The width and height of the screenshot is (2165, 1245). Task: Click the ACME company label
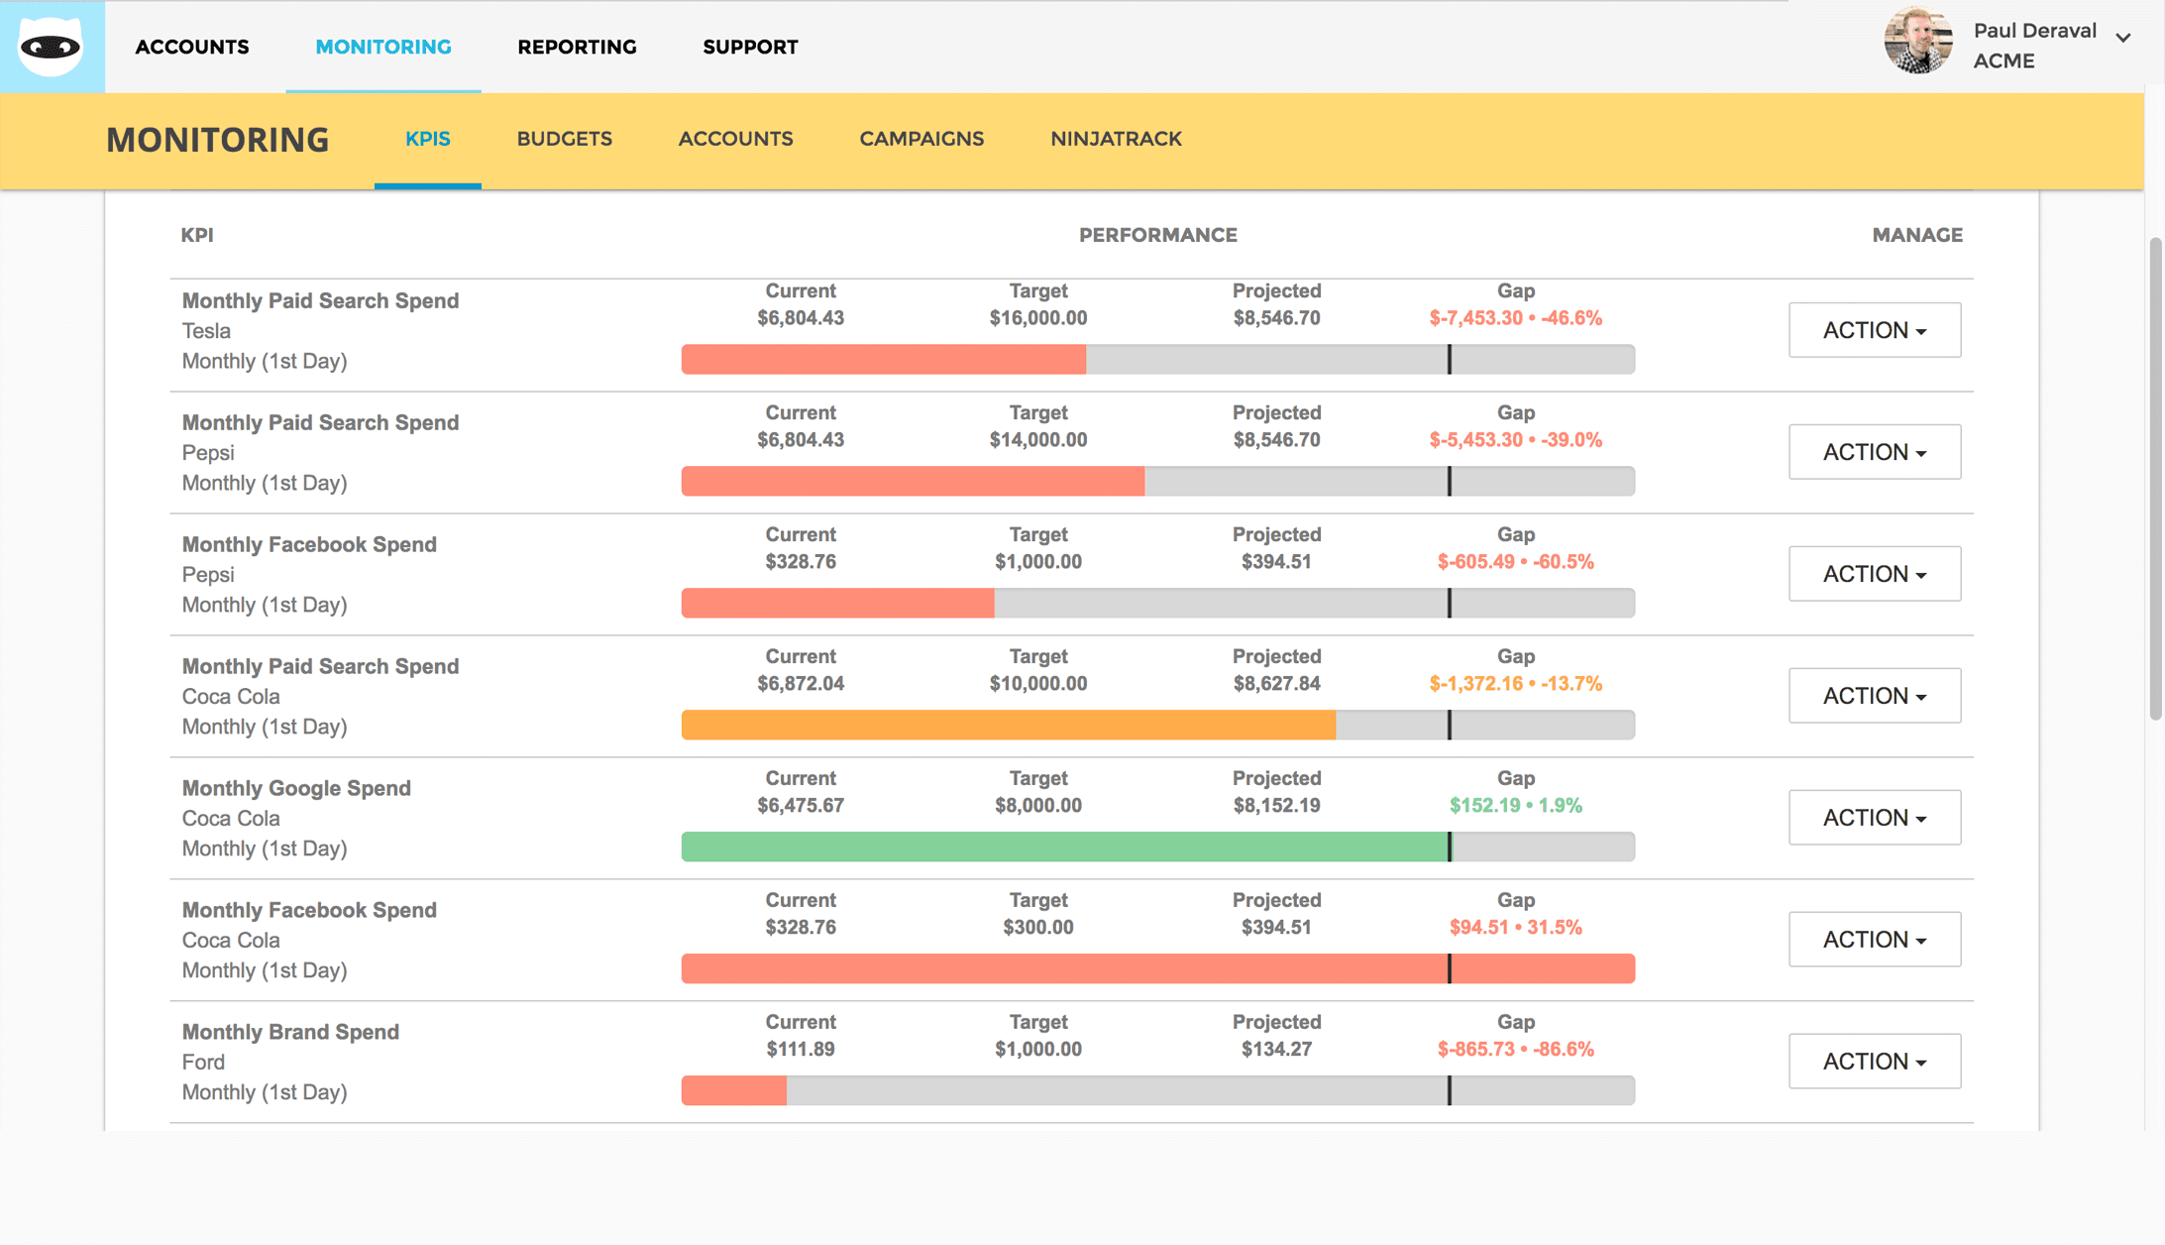pos(2003,61)
